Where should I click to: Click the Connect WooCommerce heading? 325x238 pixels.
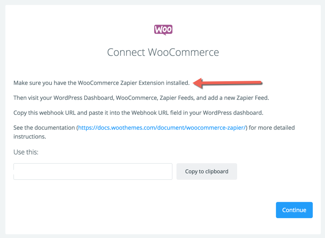click(163, 52)
